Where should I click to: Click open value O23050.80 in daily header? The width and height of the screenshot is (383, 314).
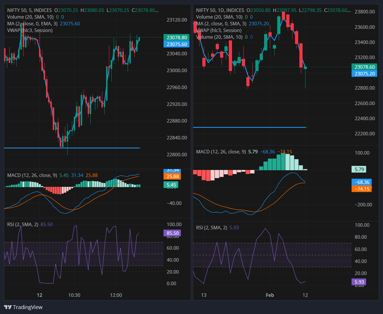pos(258,10)
